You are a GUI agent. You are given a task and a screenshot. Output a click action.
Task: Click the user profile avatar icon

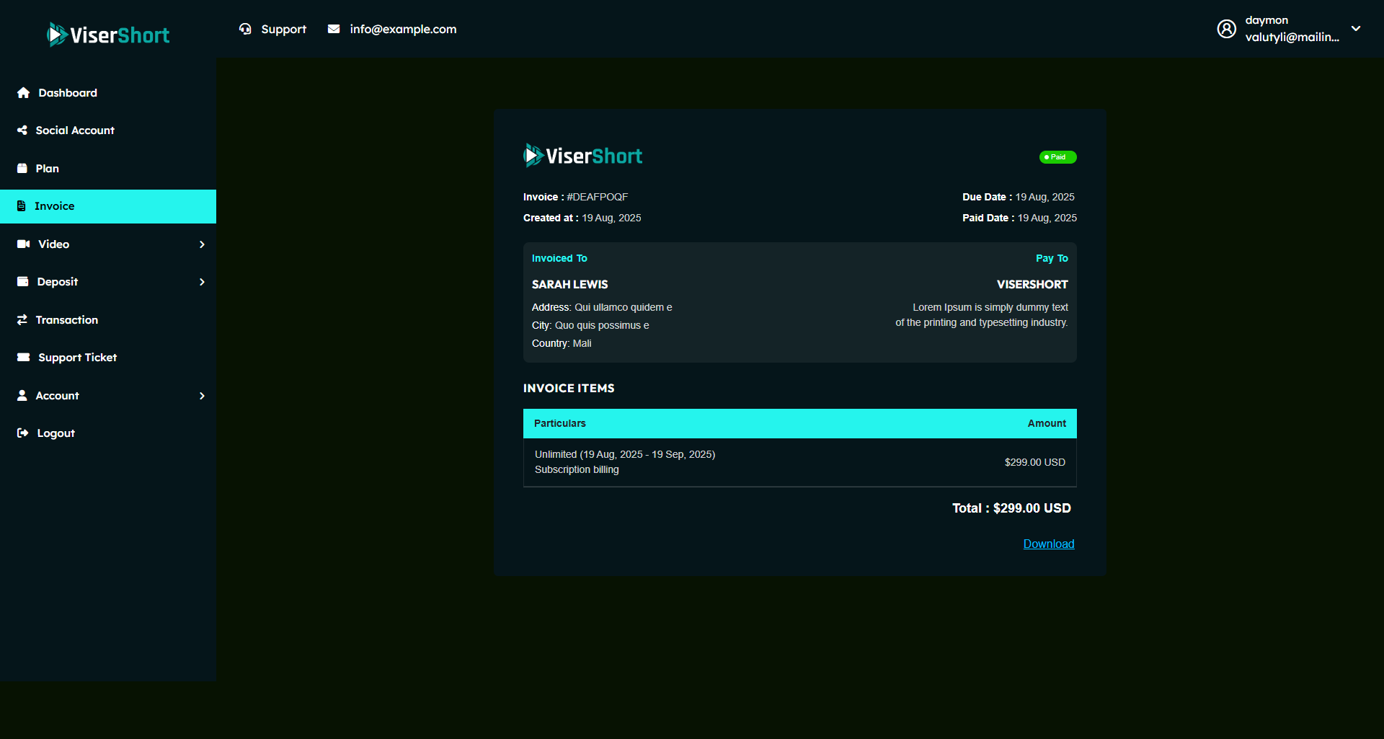point(1227,29)
